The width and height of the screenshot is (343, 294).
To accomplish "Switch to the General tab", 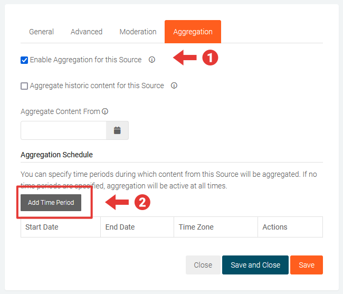I will (41, 32).
